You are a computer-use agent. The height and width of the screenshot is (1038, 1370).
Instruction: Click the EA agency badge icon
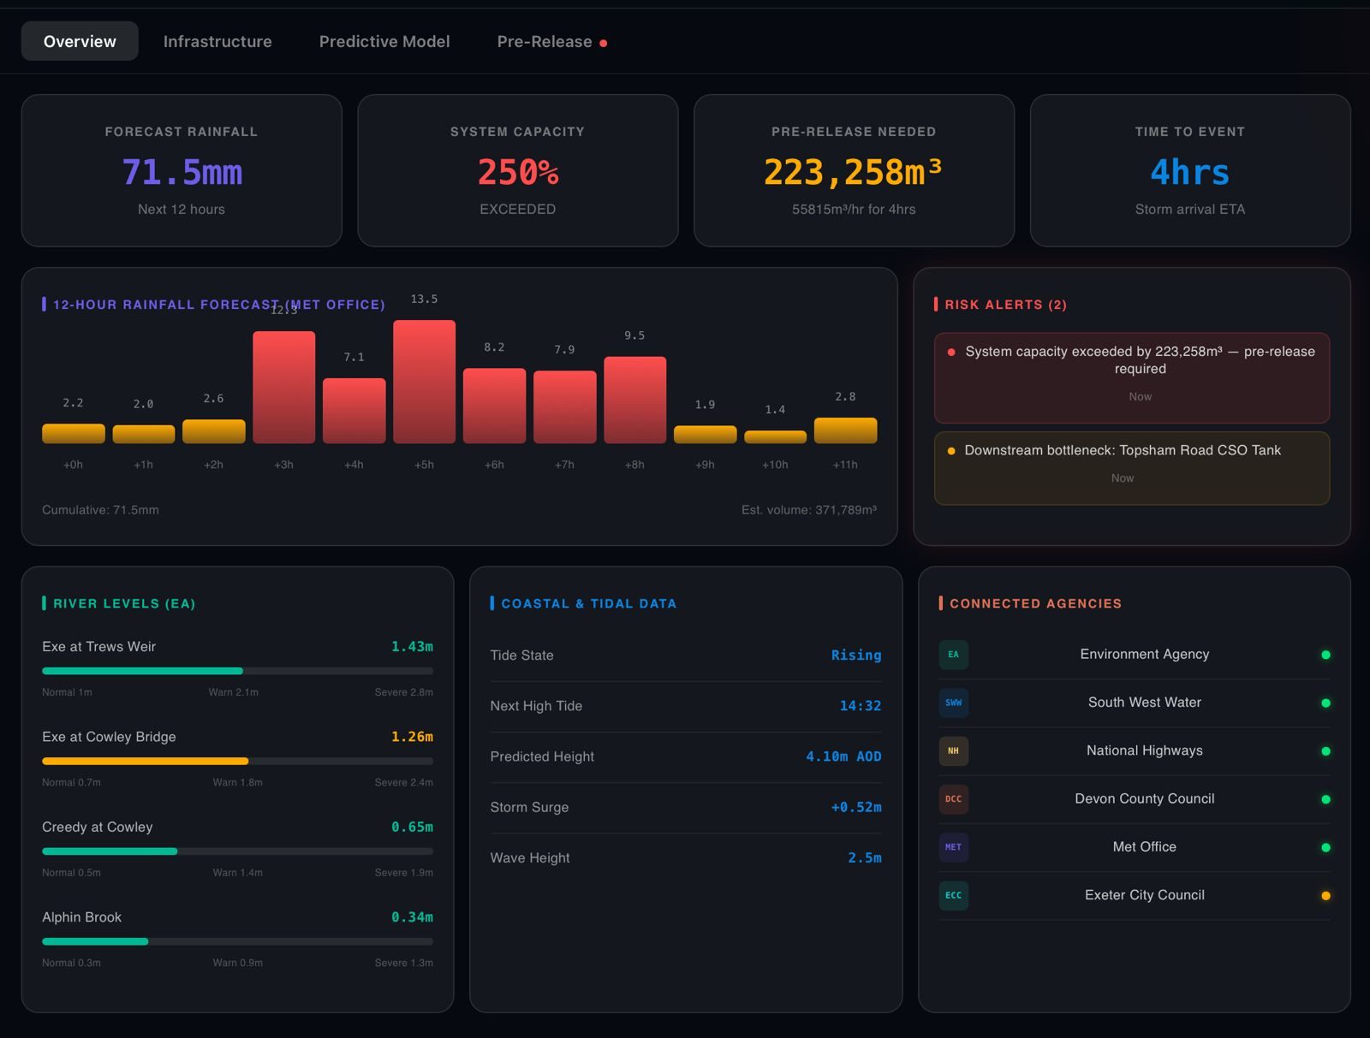[953, 655]
